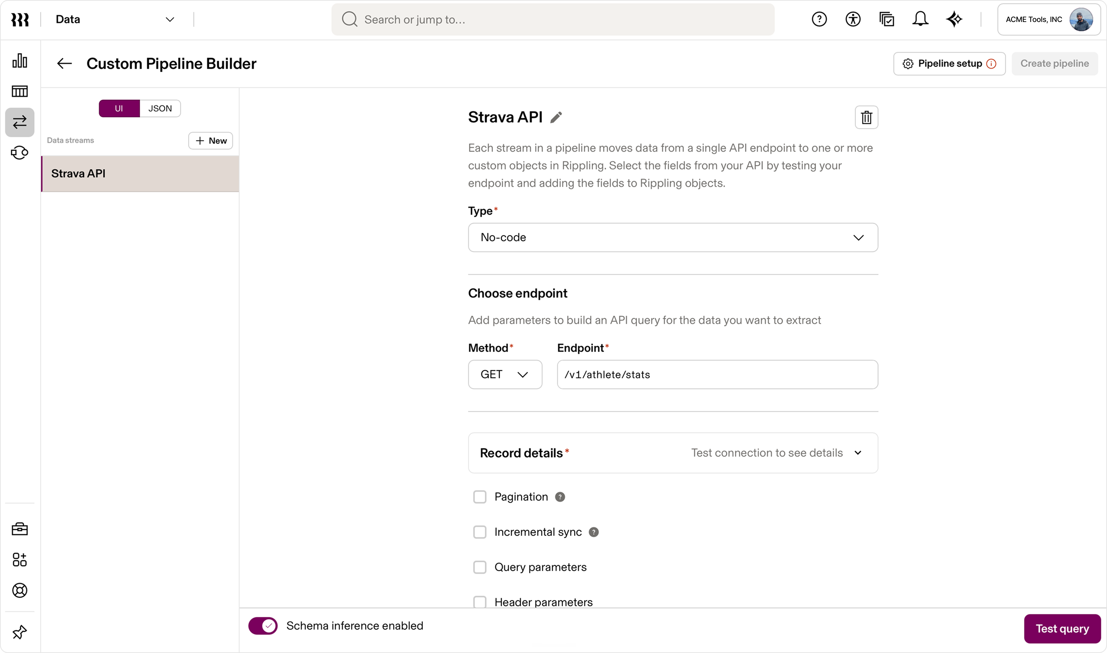Open the GET method dropdown
This screenshot has width=1107, height=653.
[505, 375]
